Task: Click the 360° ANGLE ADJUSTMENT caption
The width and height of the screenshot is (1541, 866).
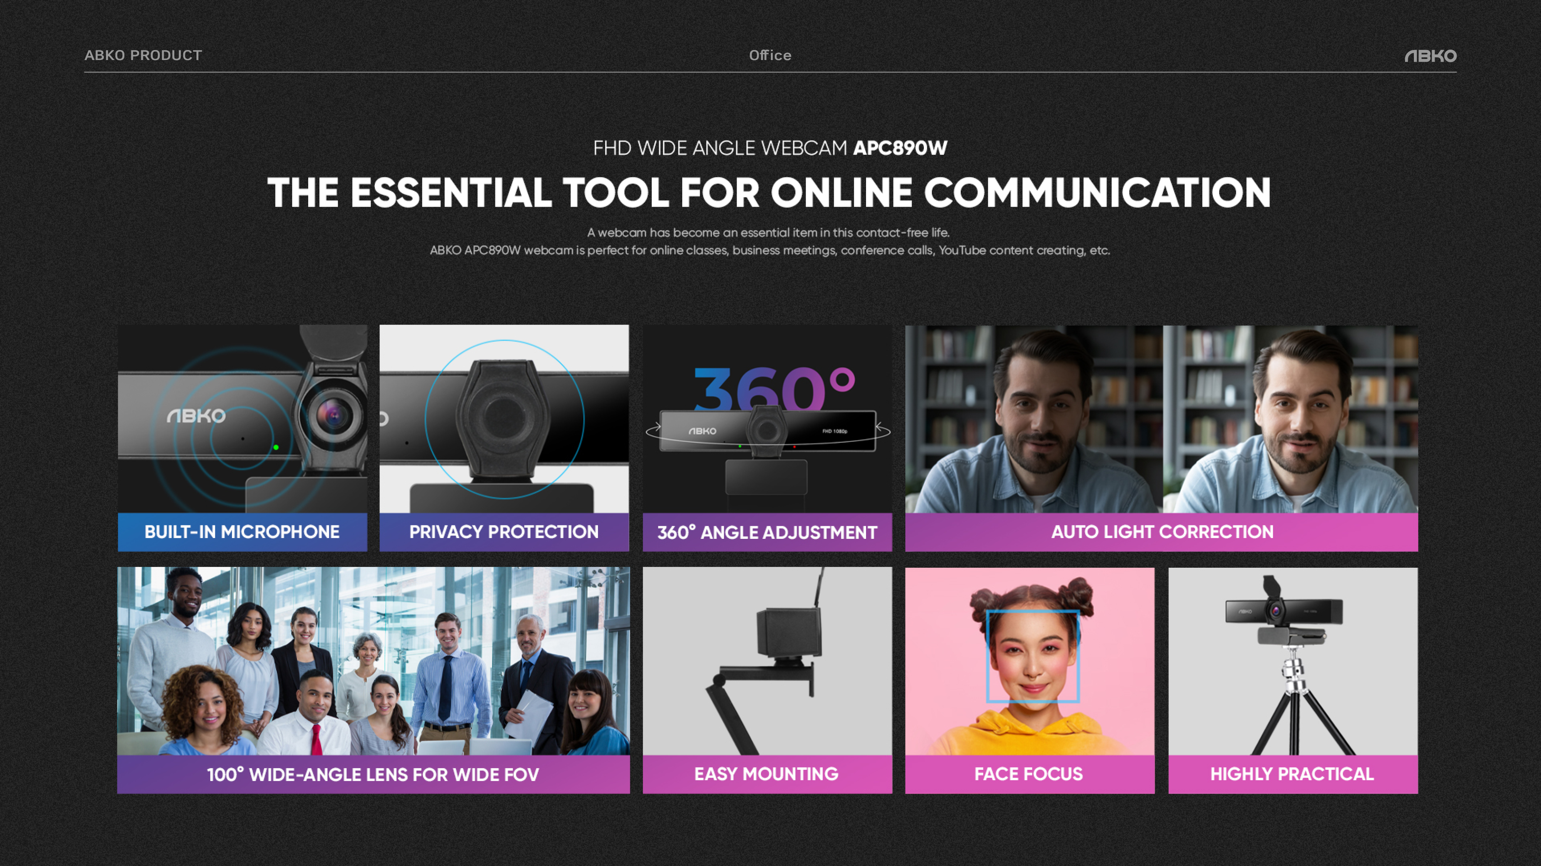Action: pyautogui.click(x=767, y=532)
